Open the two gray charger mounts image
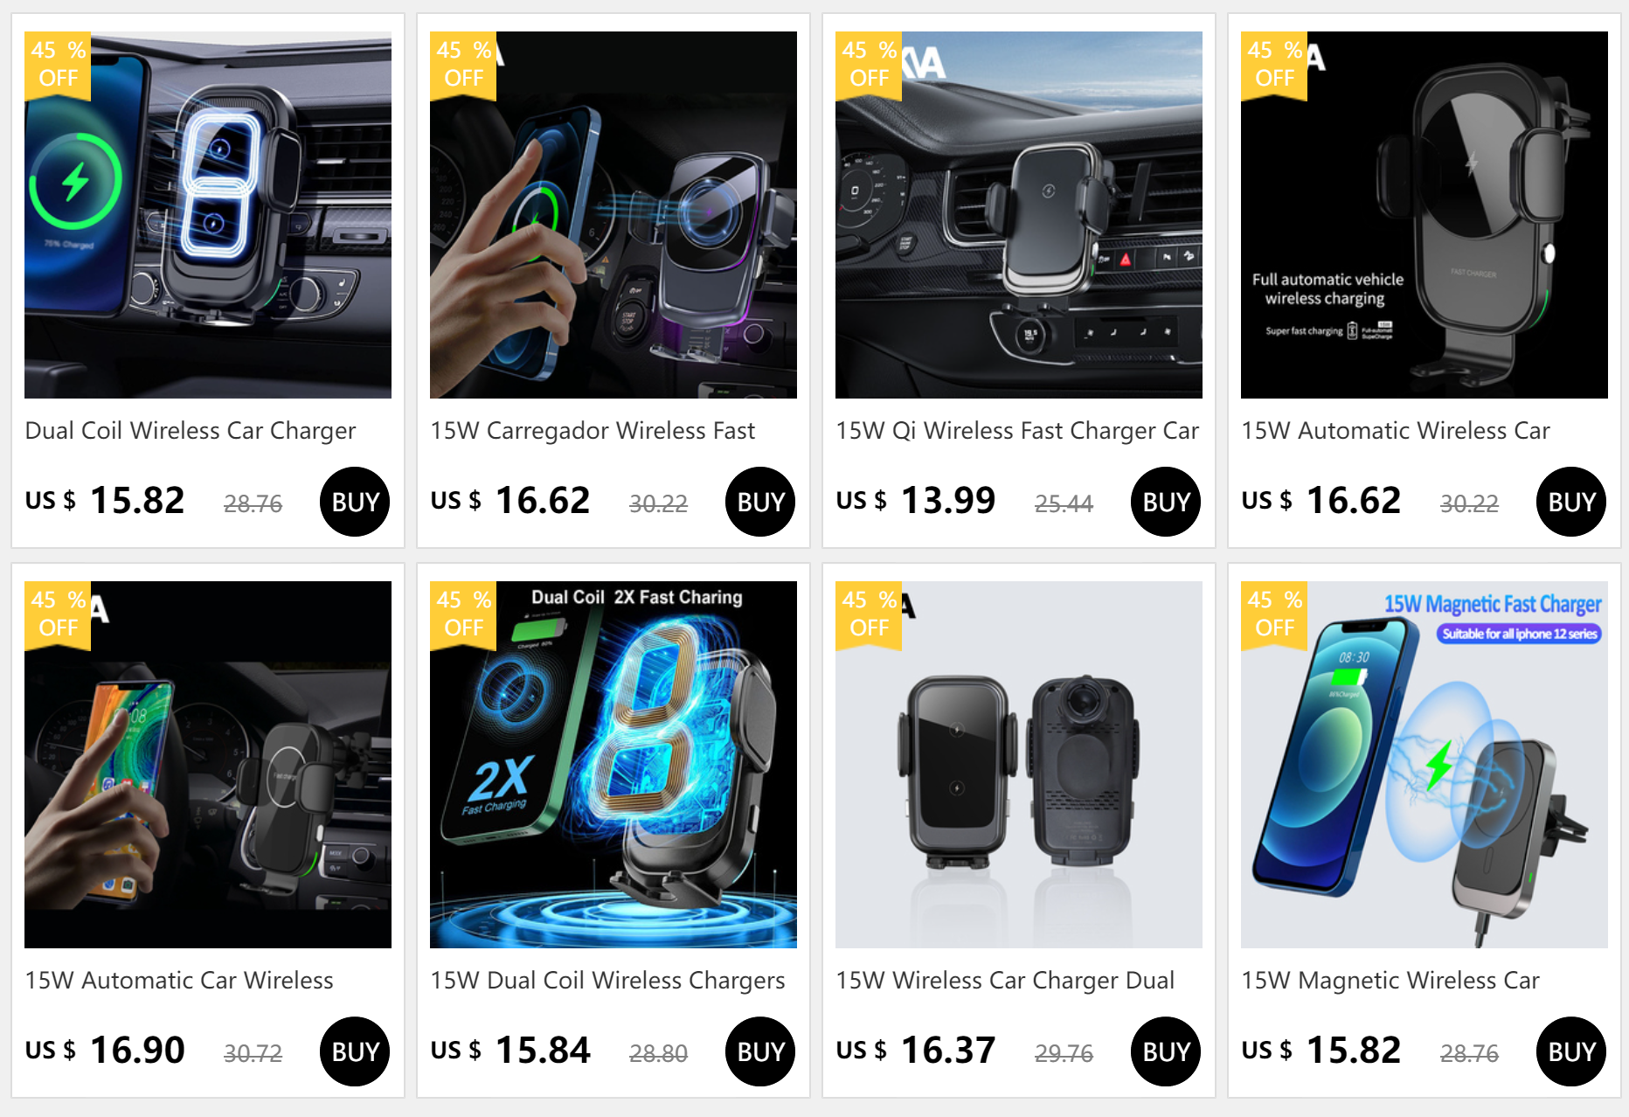 (1019, 765)
